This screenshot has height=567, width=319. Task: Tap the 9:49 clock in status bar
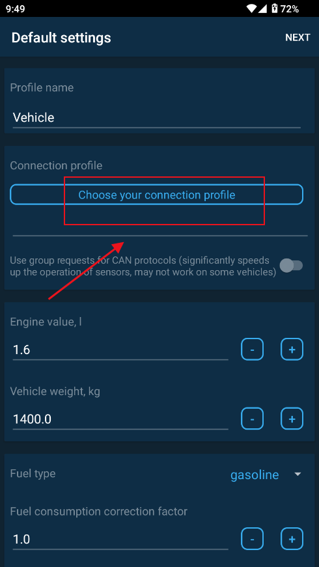pyautogui.click(x=16, y=8)
